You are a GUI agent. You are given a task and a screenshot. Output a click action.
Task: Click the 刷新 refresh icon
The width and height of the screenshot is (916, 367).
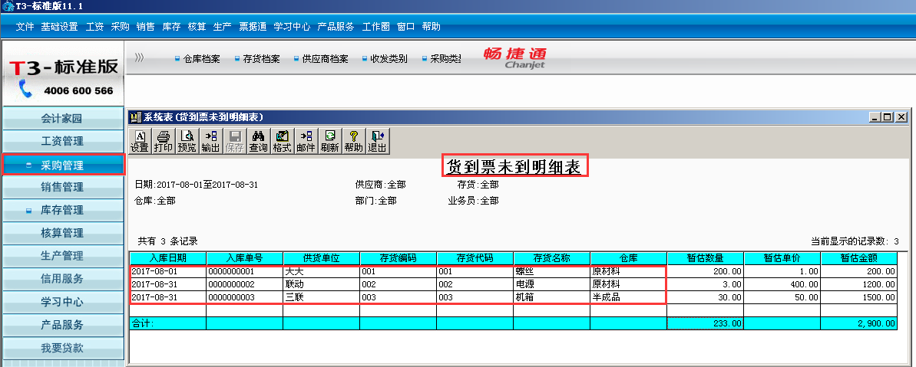(329, 142)
